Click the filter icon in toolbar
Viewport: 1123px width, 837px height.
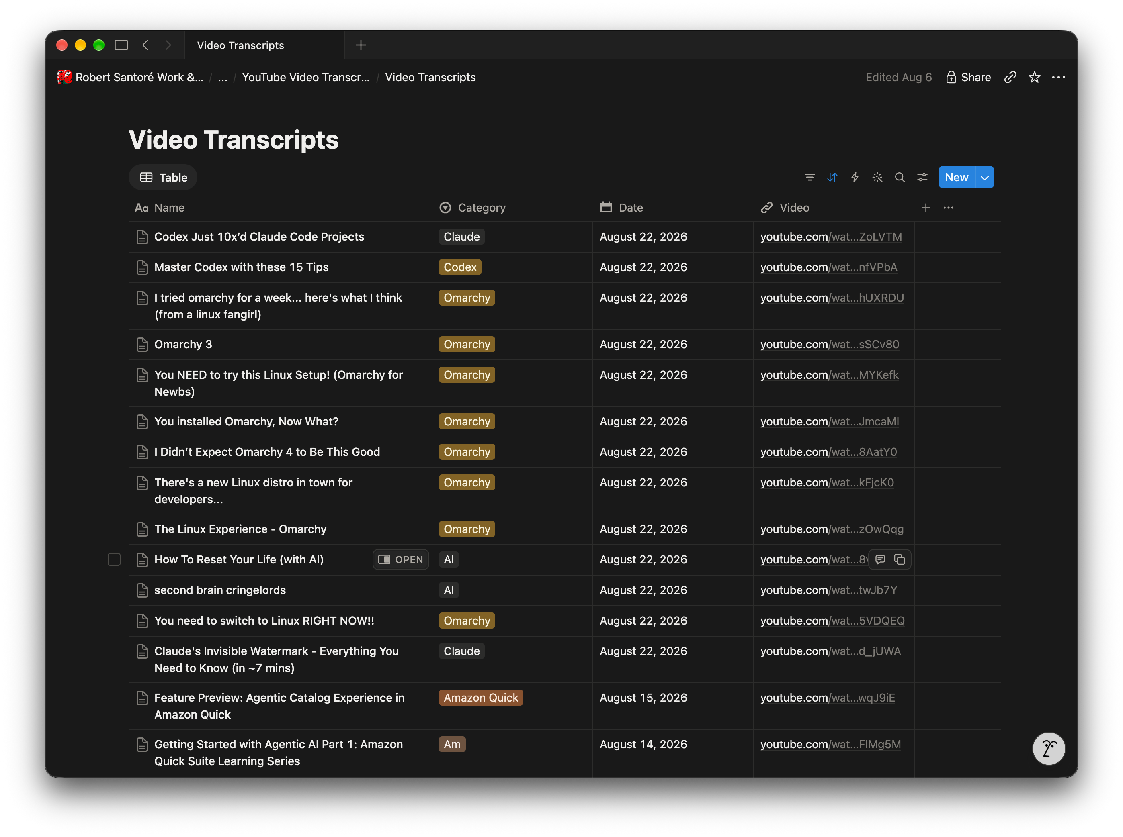tap(809, 178)
